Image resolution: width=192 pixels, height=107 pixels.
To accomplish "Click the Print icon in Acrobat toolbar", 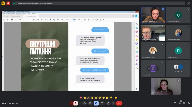I will (12, 19).
